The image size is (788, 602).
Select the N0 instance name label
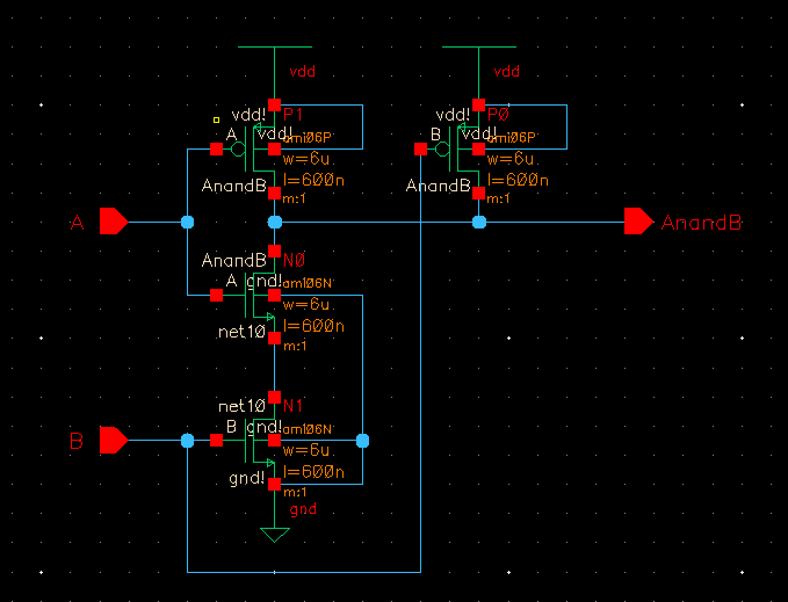(x=294, y=260)
